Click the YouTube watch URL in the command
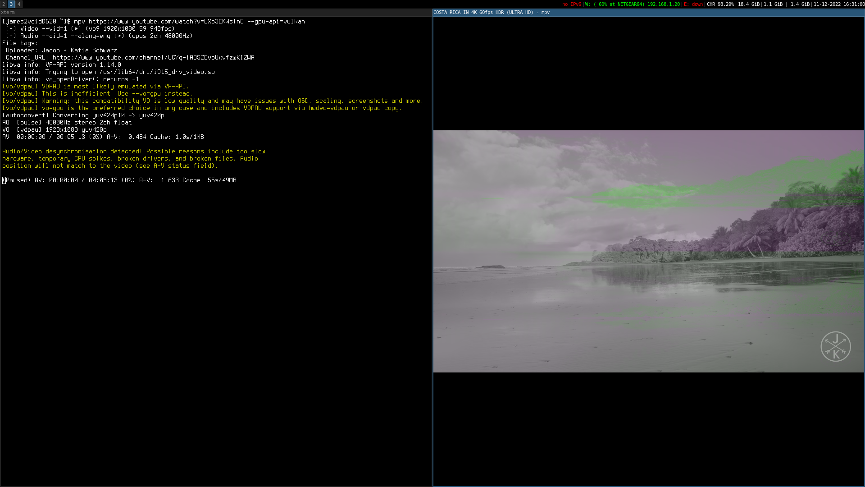 (166, 21)
